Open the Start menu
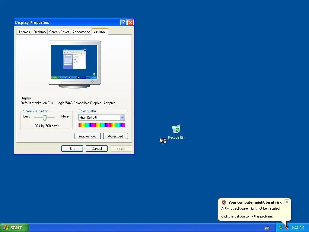The image size is (309, 232). tap(14, 227)
